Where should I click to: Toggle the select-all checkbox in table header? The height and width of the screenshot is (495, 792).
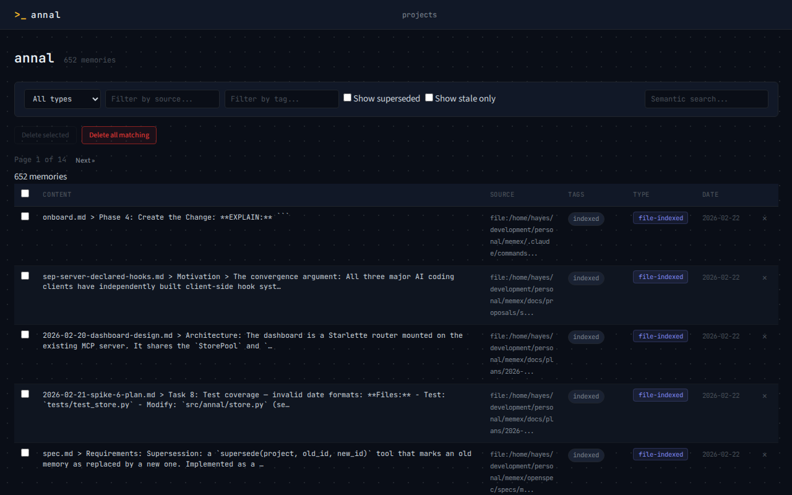tap(25, 193)
